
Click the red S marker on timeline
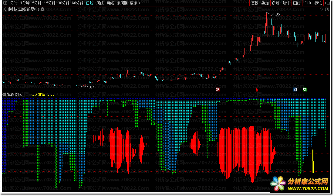257,90
